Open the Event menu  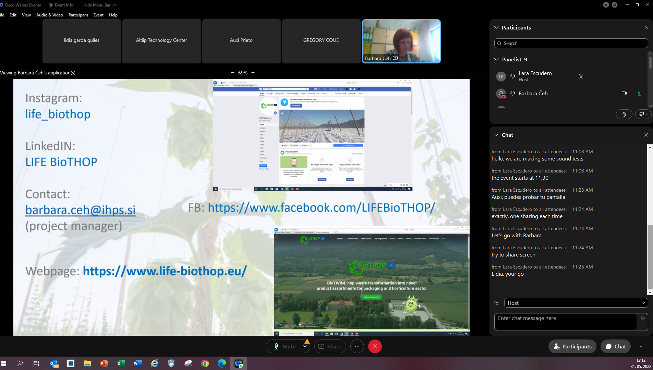click(x=98, y=15)
